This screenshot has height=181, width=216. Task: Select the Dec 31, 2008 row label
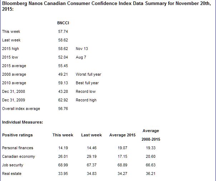pos(14,91)
